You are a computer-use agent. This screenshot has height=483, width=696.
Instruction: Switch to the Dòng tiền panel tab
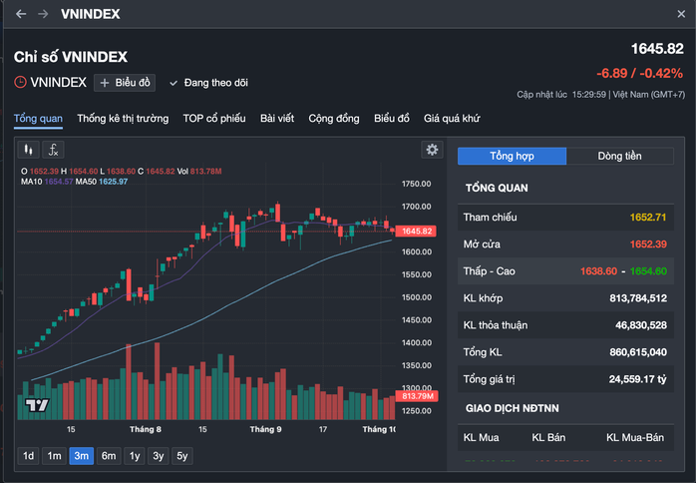click(619, 156)
